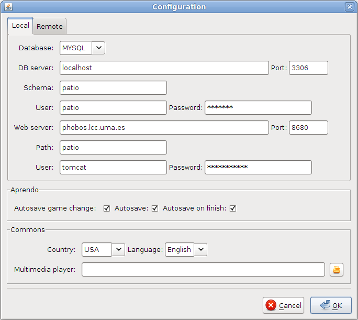This screenshot has width=358, height=320.
Task: Click the database Password field
Action: pyautogui.click(x=258, y=107)
